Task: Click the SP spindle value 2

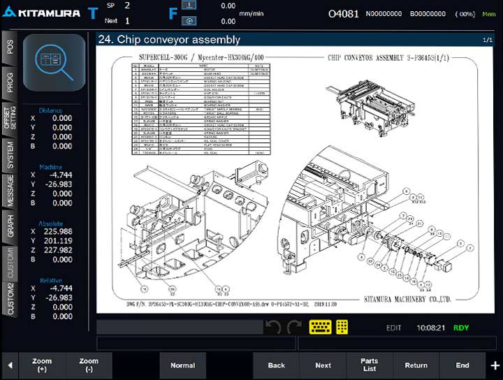Action: coord(127,5)
